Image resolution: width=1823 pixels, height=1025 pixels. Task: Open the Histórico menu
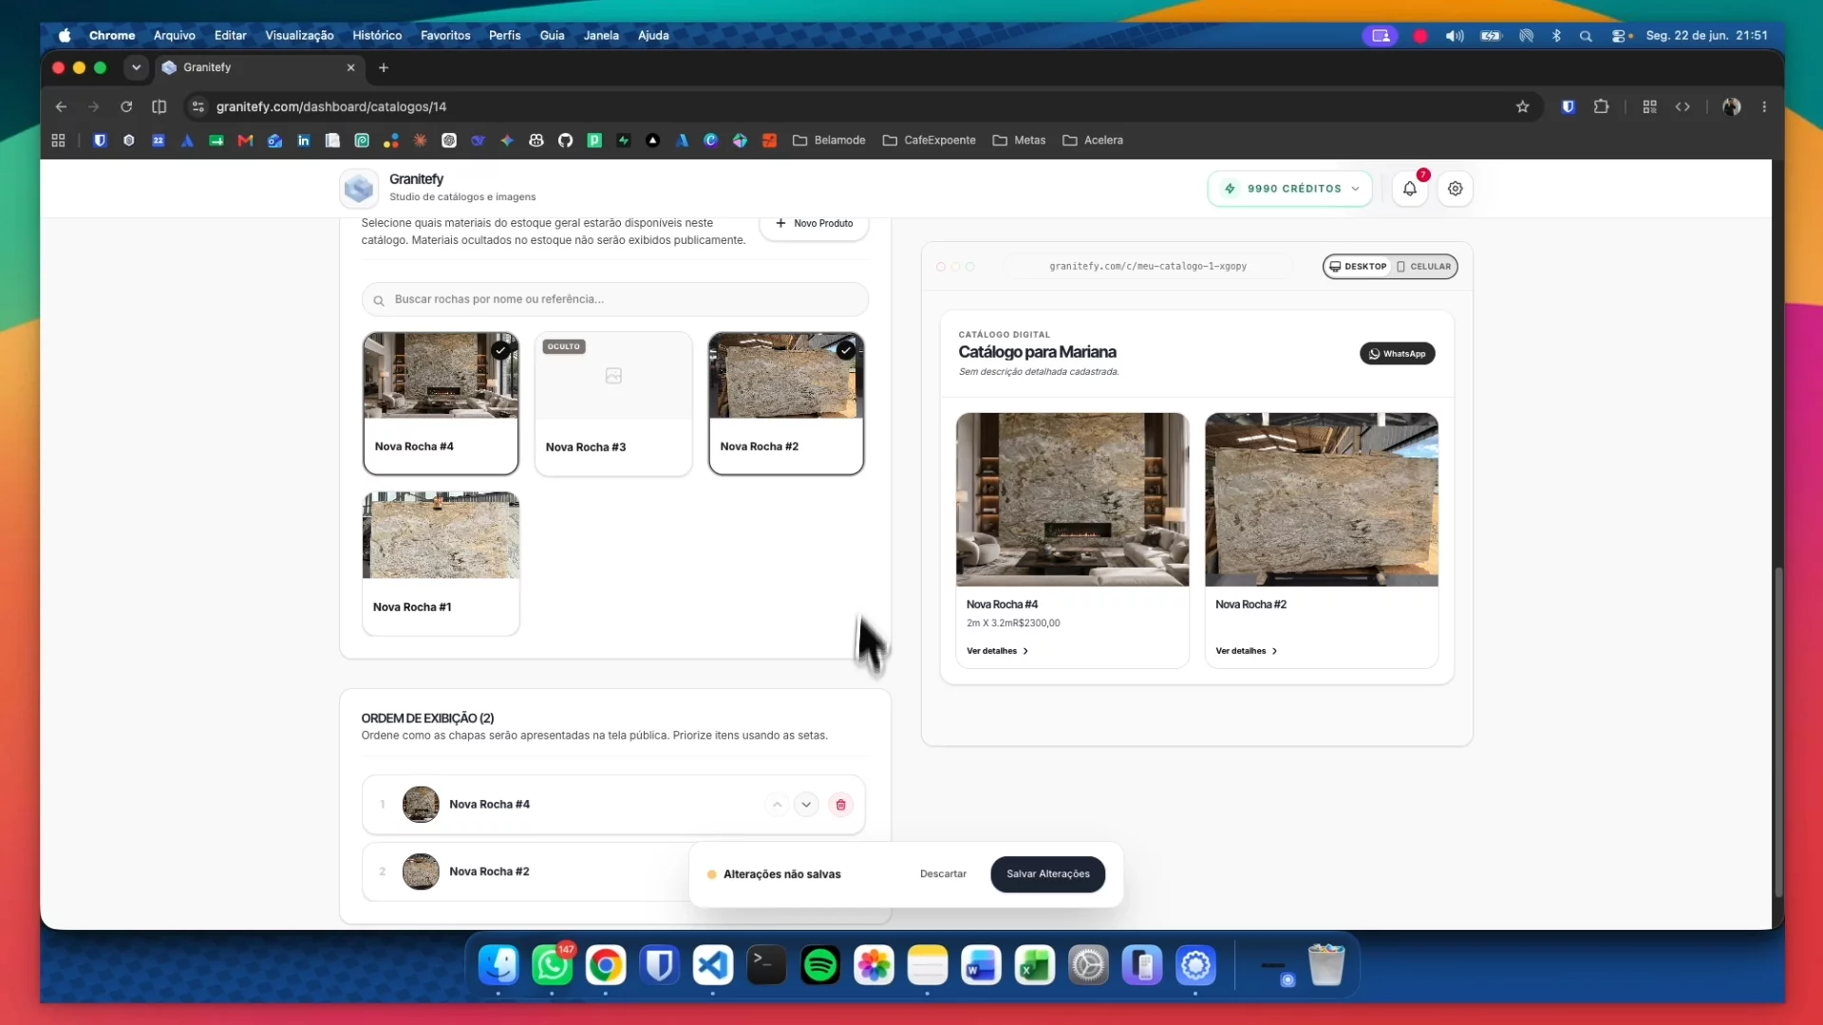point(377,36)
